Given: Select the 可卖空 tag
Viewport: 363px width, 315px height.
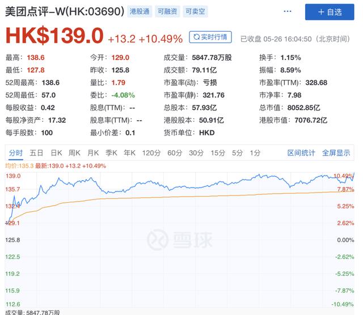Looking at the screenshot, I should (x=195, y=11).
